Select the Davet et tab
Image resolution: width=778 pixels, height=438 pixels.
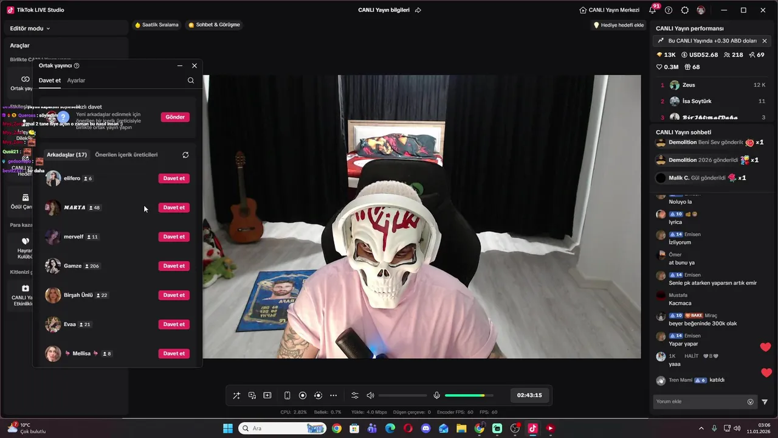point(50,80)
